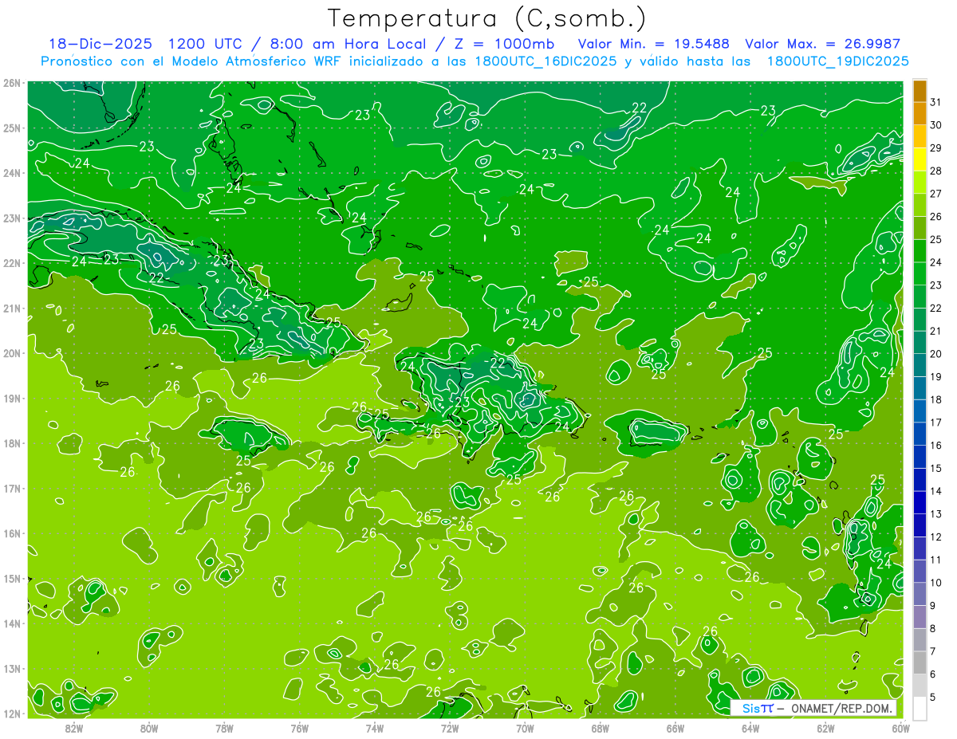The height and width of the screenshot is (739, 957).
Task: Select the legend value '29'
Action: tap(936, 148)
